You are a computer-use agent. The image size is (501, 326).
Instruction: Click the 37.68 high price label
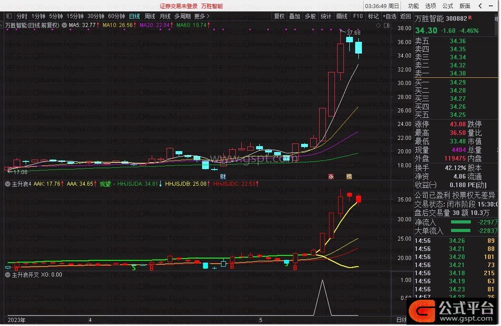pos(353,32)
